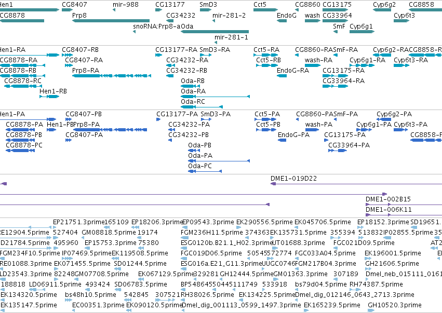
Task: Select the Cyp6g1-RA transcript label
Action: 367,60
